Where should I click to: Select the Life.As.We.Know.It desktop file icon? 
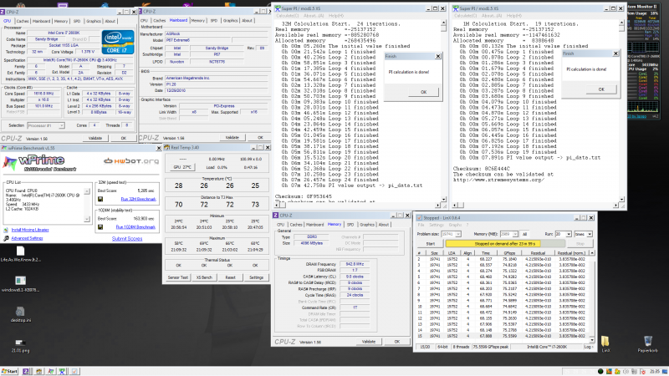(20, 252)
